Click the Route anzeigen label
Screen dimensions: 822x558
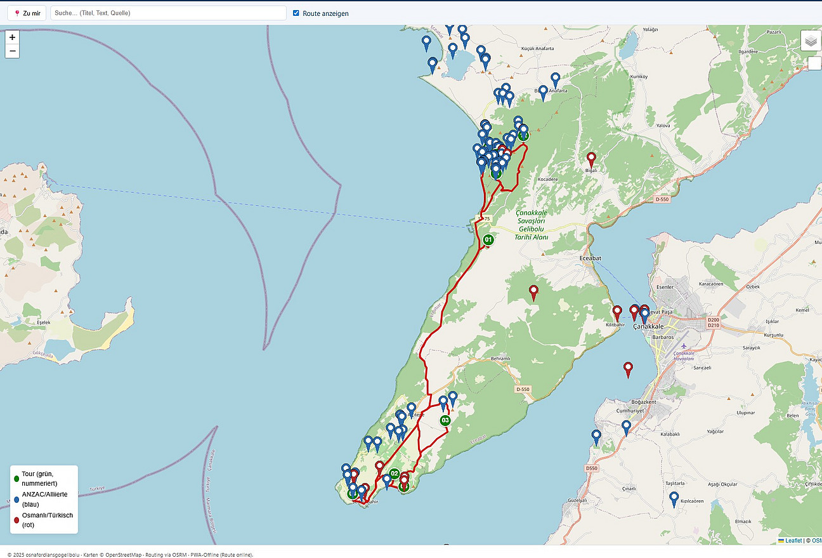tap(325, 13)
